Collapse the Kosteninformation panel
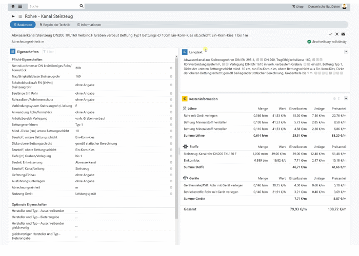 click(x=346, y=98)
